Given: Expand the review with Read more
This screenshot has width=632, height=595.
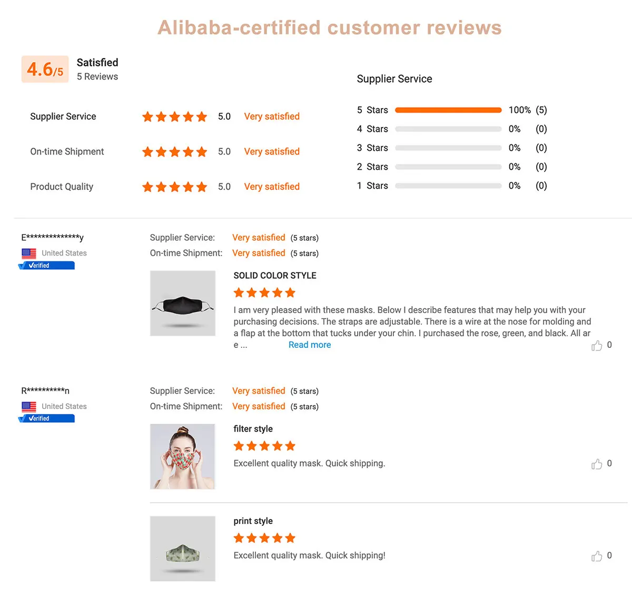Looking at the screenshot, I should [310, 345].
